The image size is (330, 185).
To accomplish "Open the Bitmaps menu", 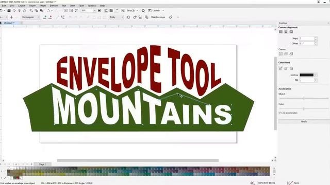I will pos(54,6).
